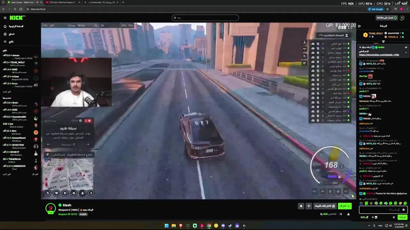Open the TEAM_WOLF channel in the sidebar
Screen dimensions: 410x230
20,64
